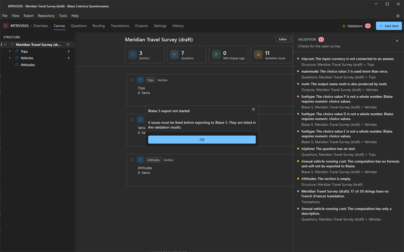This screenshot has height=252, width=404.
Task: Click the Add item button
Action: [x=389, y=26]
